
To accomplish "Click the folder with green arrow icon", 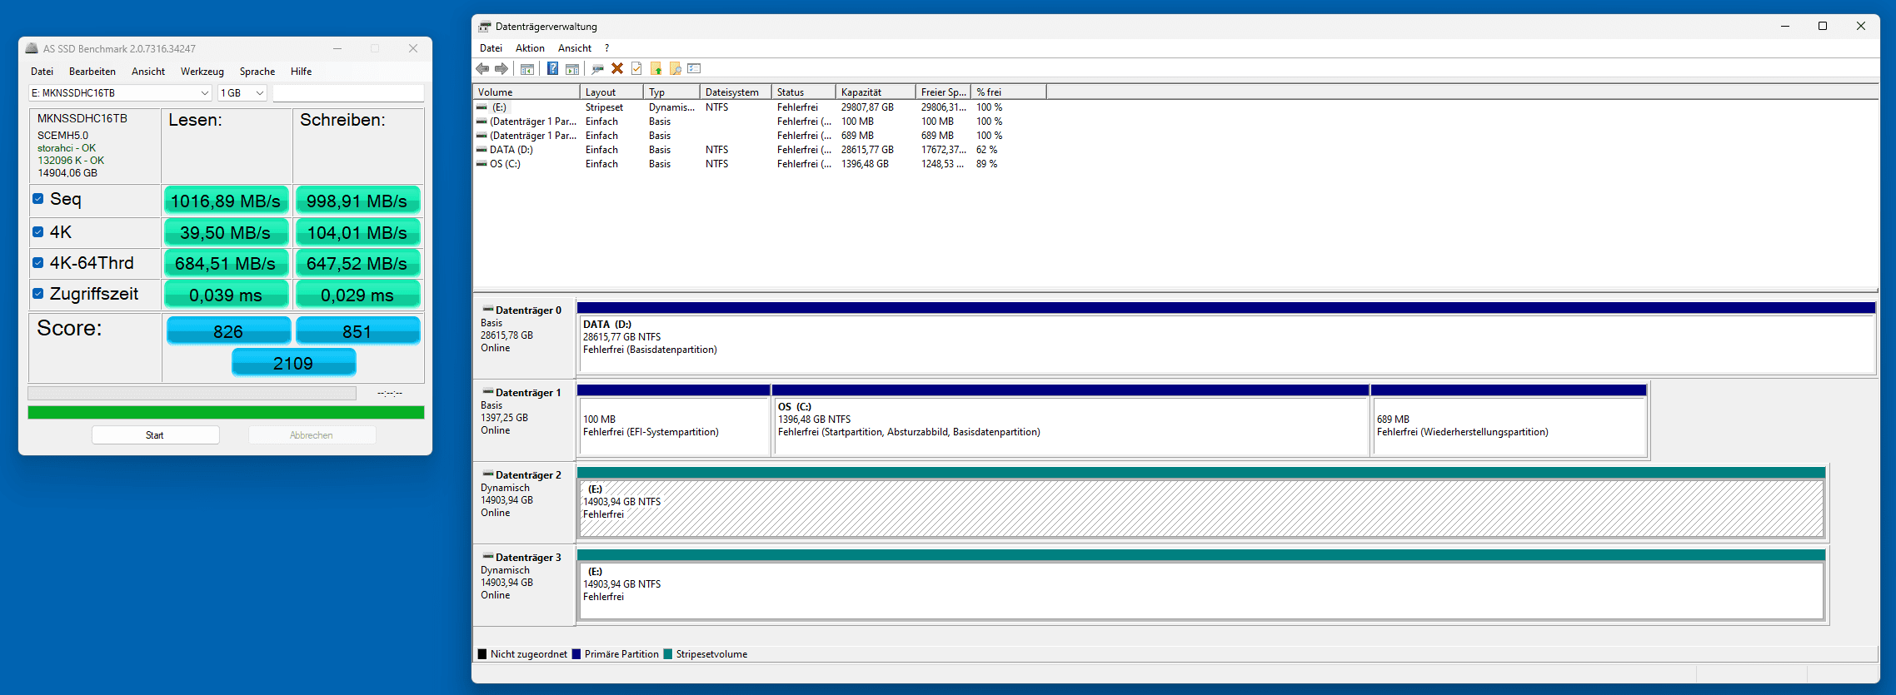I will tap(656, 68).
